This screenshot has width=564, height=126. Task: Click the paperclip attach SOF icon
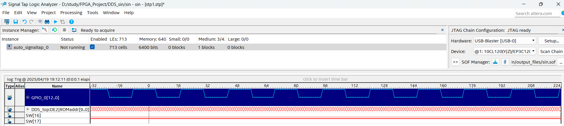[505, 62]
